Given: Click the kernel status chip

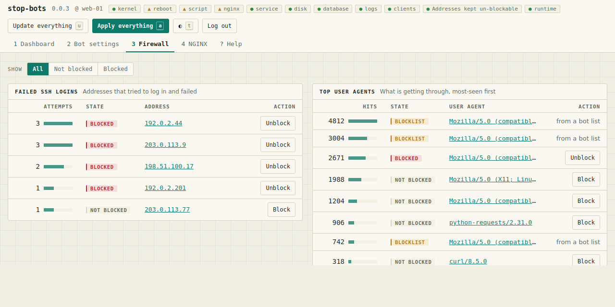Looking at the screenshot, I should click(124, 9).
